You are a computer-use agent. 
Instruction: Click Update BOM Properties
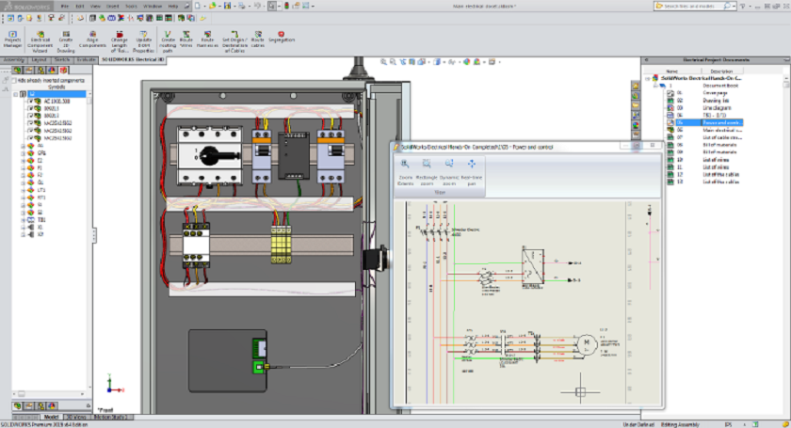click(x=144, y=41)
